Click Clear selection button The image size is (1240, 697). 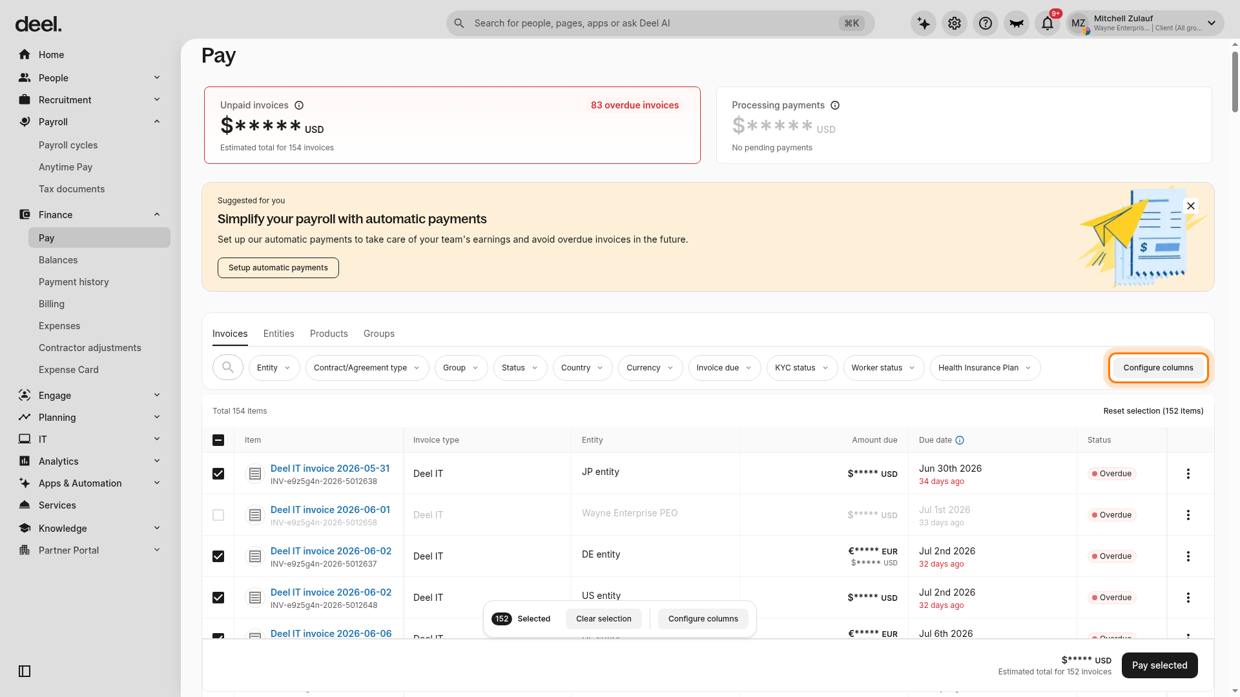pyautogui.click(x=604, y=619)
